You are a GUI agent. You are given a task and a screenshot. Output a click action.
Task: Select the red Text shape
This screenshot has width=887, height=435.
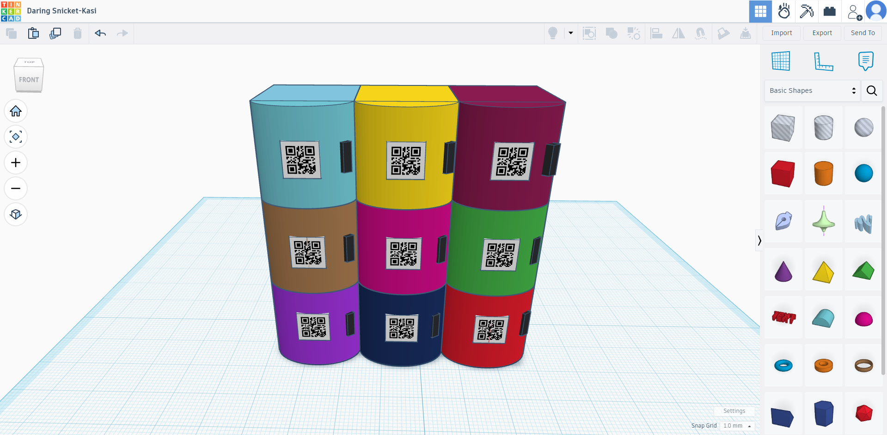(783, 318)
